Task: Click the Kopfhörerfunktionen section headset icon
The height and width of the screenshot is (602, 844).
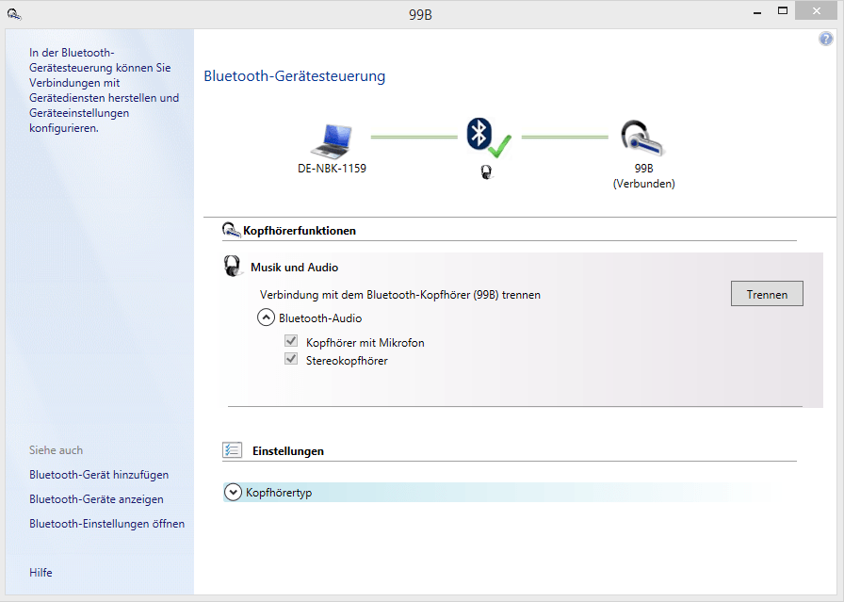Action: pyautogui.click(x=231, y=230)
